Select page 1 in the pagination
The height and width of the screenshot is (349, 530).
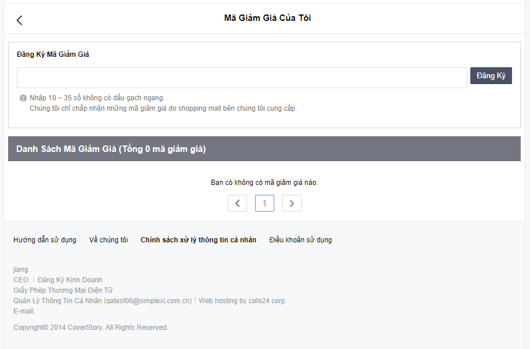(x=264, y=203)
